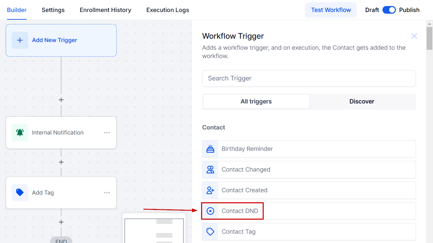433x243 pixels.
Task: Switch to Execution Logs tab
Action: (x=168, y=10)
